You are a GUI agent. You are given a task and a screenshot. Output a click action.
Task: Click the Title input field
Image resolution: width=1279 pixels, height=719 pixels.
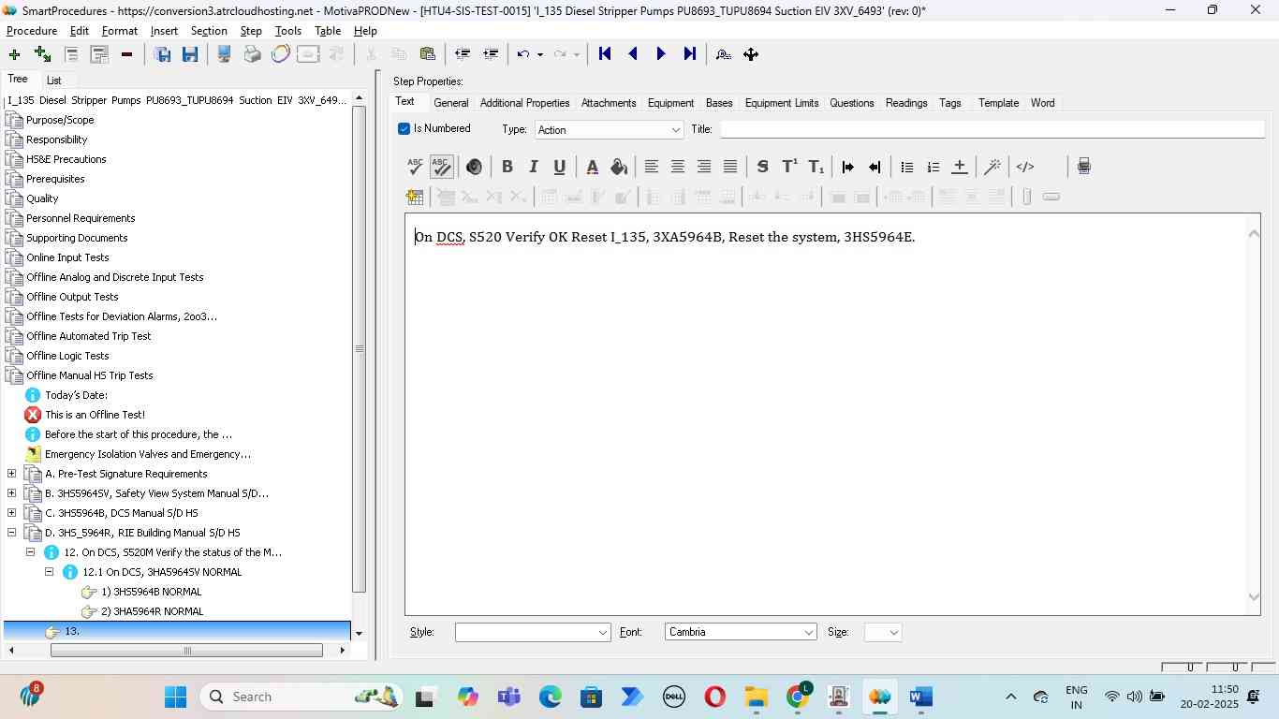tap(992, 130)
